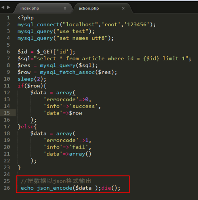Click the "use test" string

72,31
